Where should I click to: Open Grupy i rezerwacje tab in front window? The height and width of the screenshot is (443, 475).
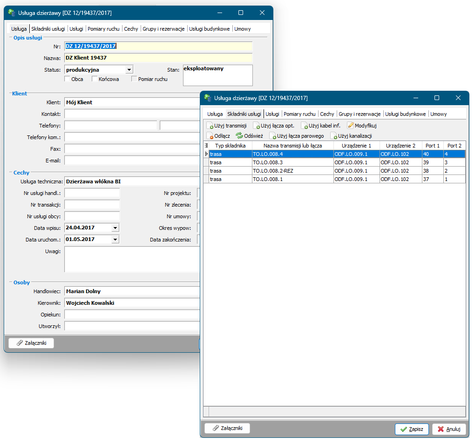[360, 114]
